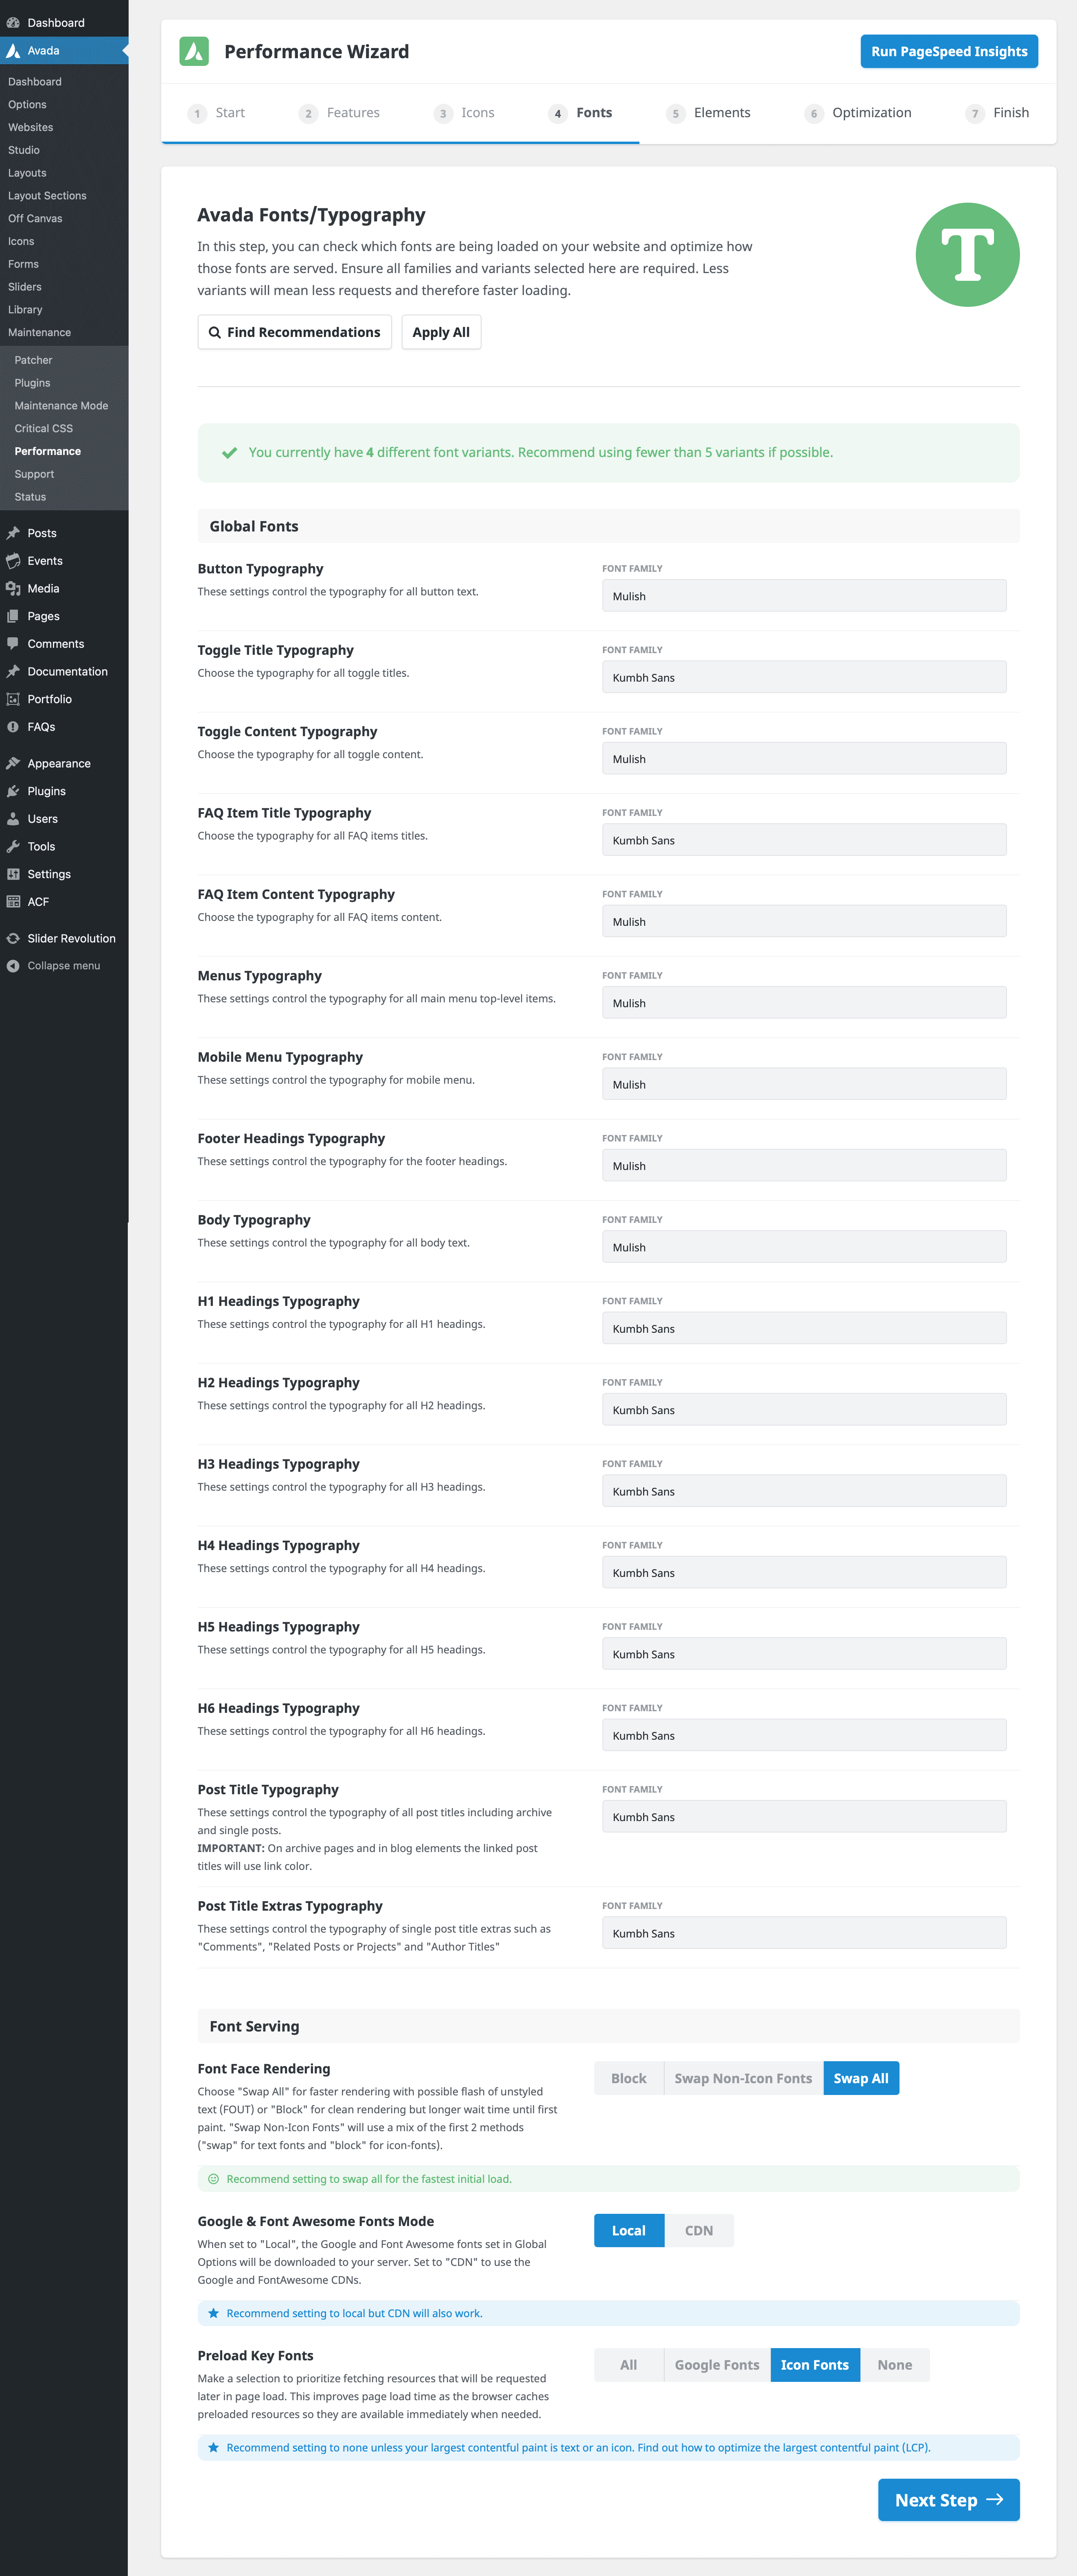
Task: Open FAQ Item Title font family field
Action: (x=804, y=840)
